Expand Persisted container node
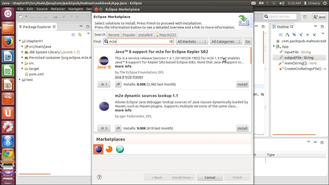 (22, 57)
